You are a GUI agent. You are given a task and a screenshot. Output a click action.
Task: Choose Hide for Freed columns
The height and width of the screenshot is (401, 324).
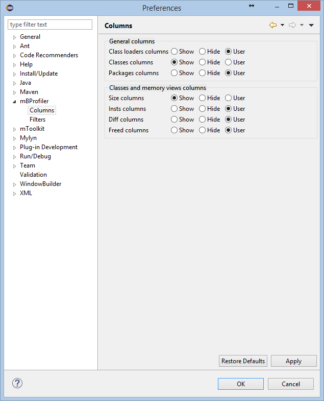tap(203, 130)
